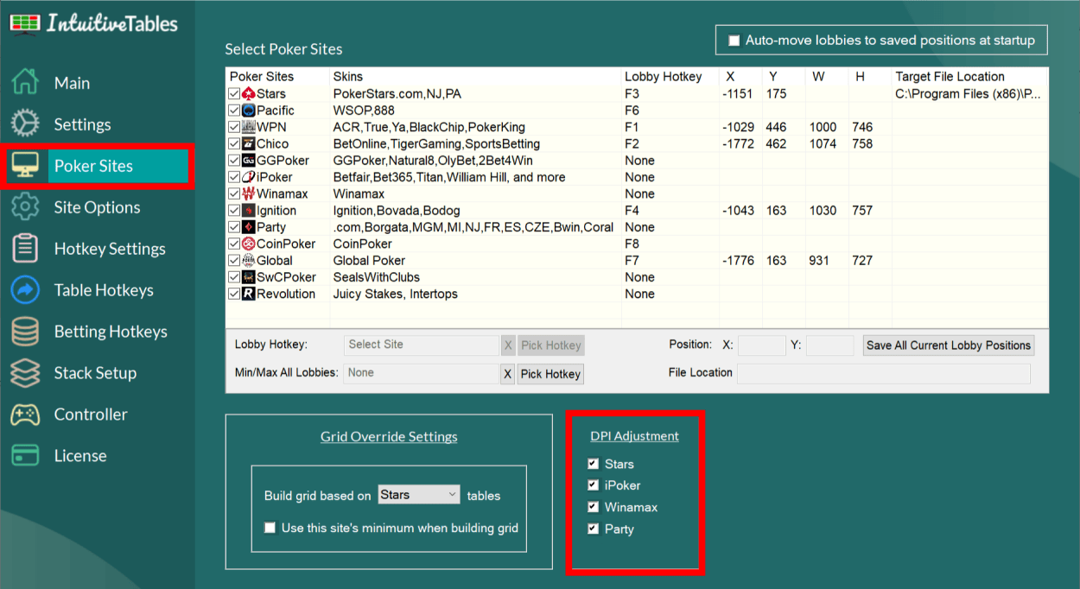This screenshot has width=1080, height=589.
Task: Click the Position Y input field
Action: [x=829, y=345]
